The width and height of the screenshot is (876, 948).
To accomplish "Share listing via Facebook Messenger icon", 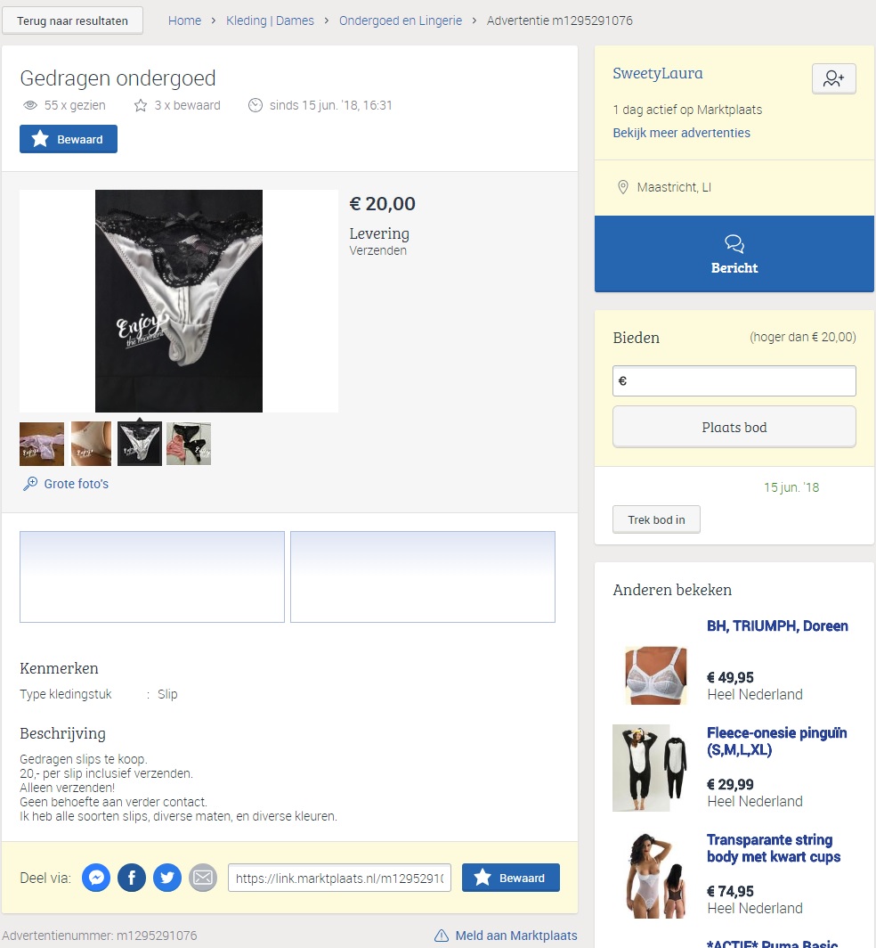I will tap(96, 878).
